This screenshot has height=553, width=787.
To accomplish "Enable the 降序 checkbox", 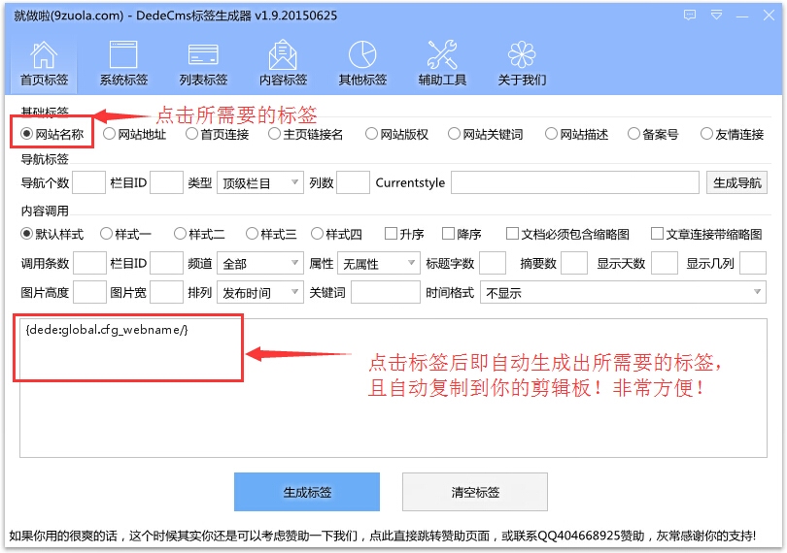I will tap(462, 234).
